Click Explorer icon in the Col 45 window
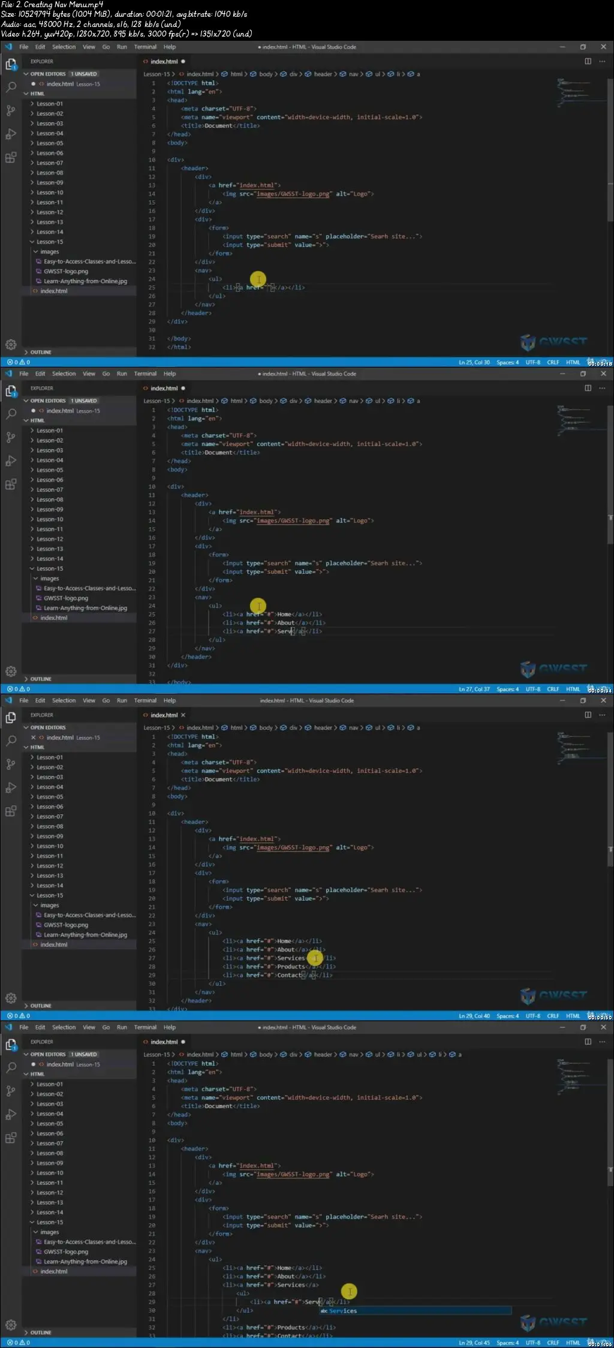 click(x=11, y=1045)
